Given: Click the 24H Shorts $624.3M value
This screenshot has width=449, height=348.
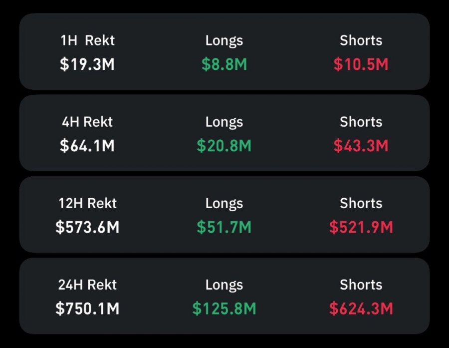Looking at the screenshot, I should pos(361,309).
